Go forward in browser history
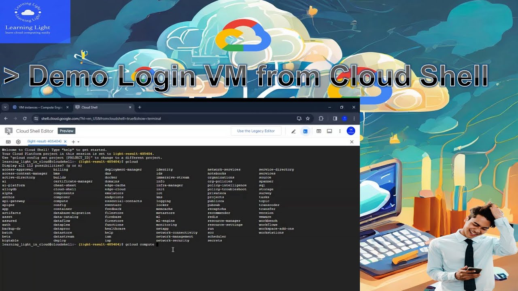Image resolution: width=518 pixels, height=291 pixels. (x=15, y=118)
